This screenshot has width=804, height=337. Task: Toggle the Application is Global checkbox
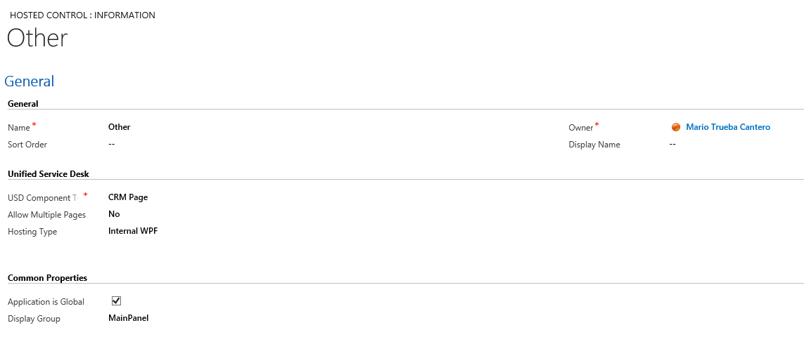point(117,301)
